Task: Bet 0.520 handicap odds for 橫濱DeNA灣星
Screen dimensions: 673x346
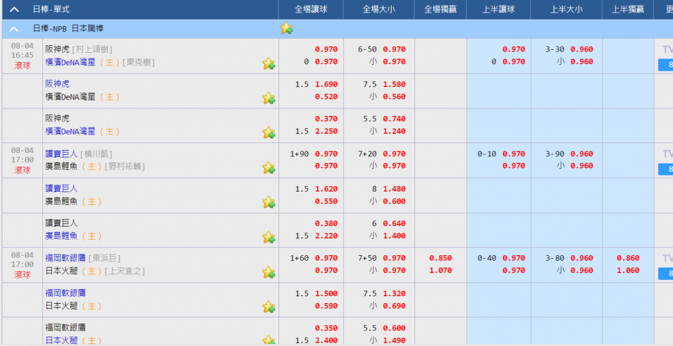Action: point(327,97)
